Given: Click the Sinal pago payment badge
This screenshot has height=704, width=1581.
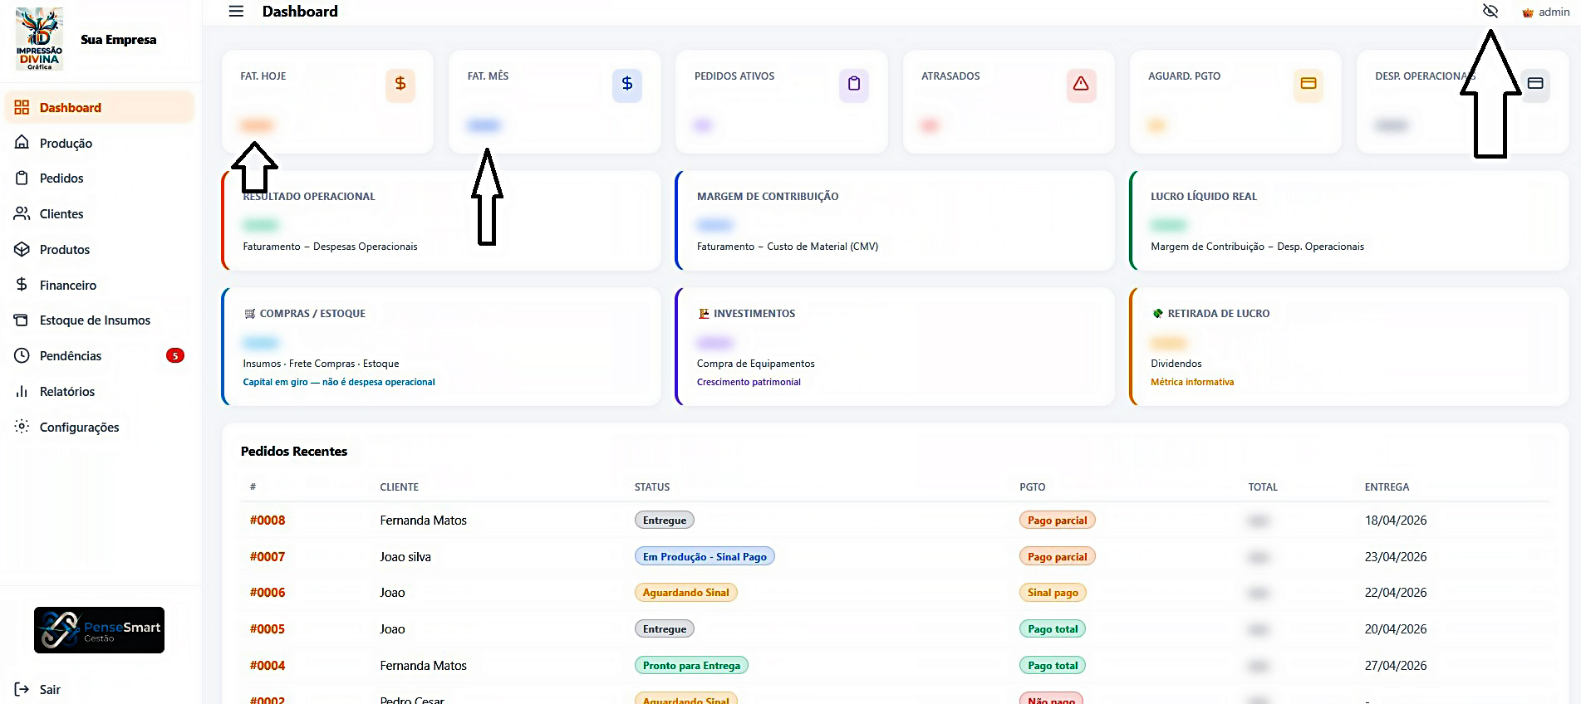Looking at the screenshot, I should click(x=1053, y=593).
